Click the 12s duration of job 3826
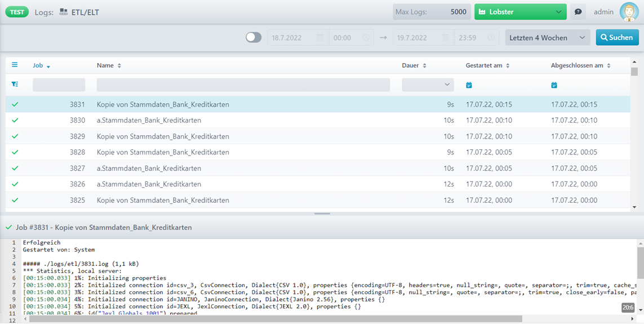644x324 pixels. [448, 184]
